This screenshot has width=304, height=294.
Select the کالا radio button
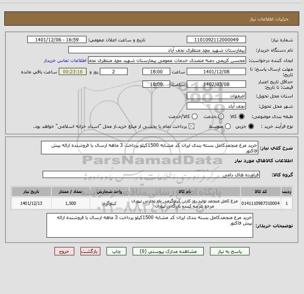242,116
